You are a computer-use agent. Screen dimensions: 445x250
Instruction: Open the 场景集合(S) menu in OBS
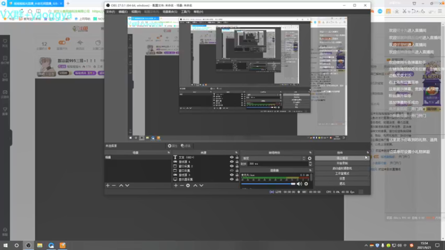[170, 12]
